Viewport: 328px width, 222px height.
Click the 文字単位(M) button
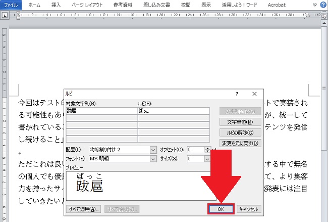(x=240, y=122)
